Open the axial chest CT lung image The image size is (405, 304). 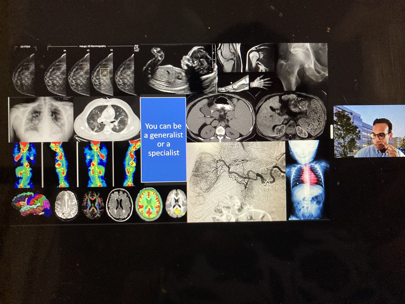[x=107, y=119]
